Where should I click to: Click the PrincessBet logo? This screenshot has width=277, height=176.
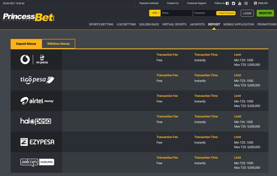point(29,17)
